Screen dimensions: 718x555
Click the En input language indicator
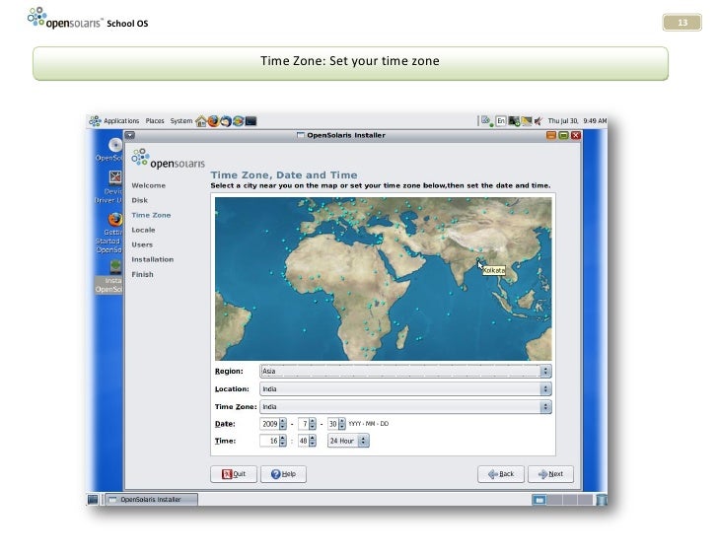coord(501,121)
